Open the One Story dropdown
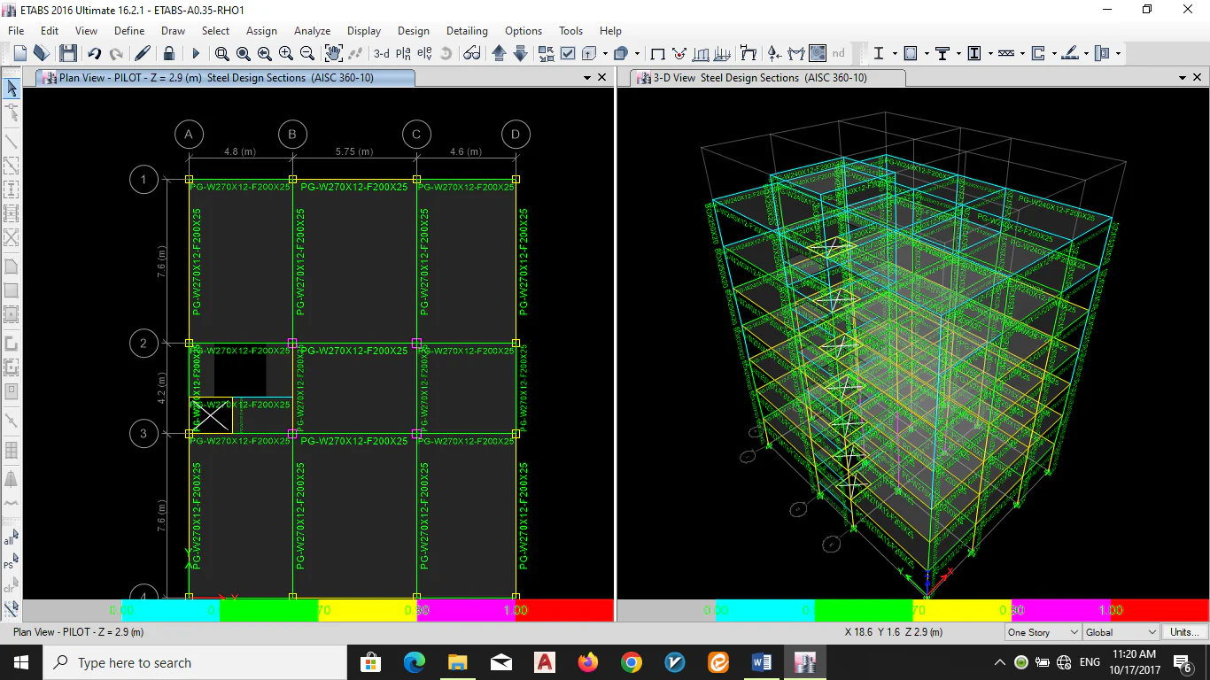The width and height of the screenshot is (1210, 680). pos(1043,632)
